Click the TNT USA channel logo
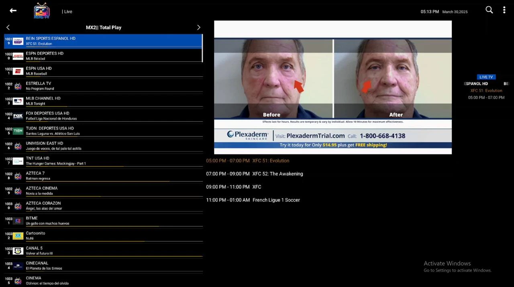Image resolution: width=514 pixels, height=287 pixels. [x=18, y=161]
